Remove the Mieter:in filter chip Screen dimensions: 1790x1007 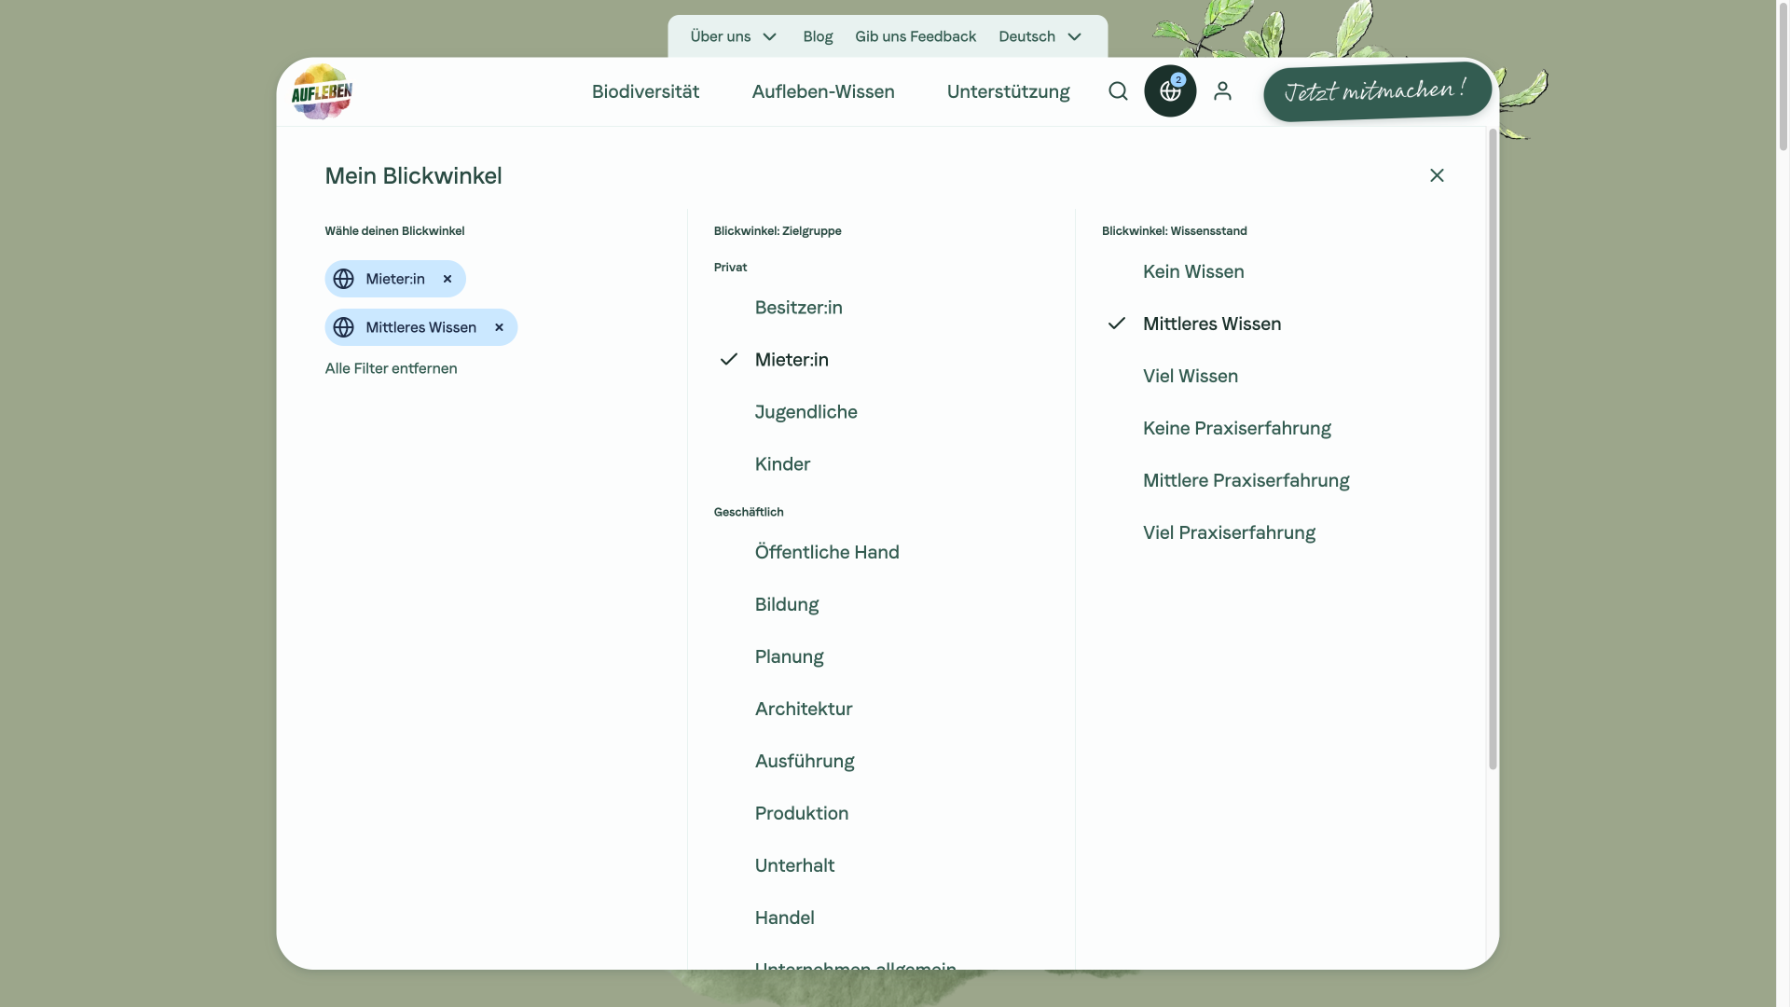pos(447,279)
